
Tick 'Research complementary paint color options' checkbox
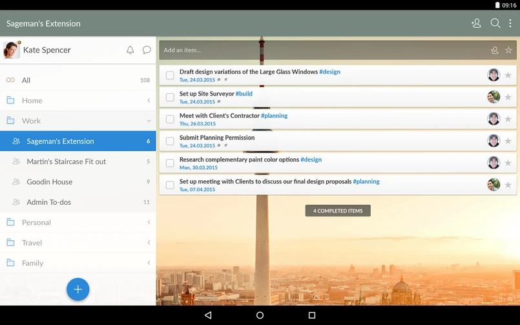[x=170, y=163]
